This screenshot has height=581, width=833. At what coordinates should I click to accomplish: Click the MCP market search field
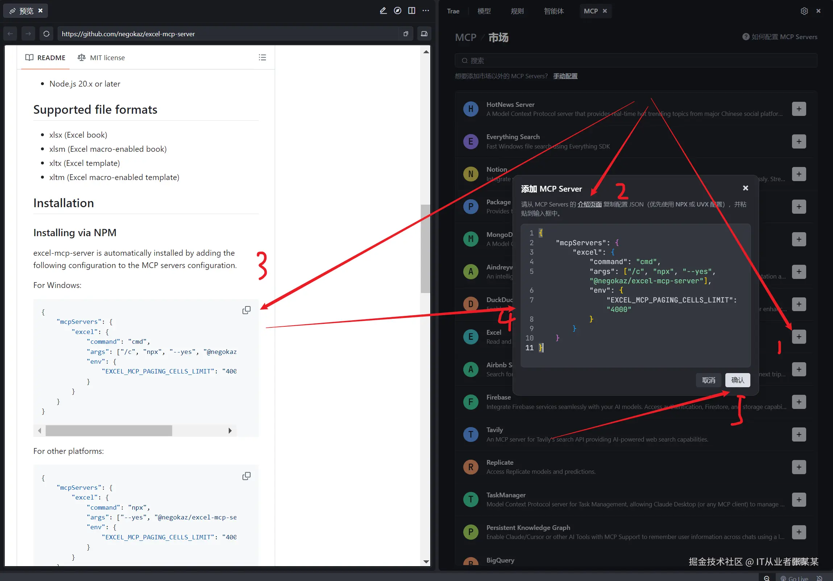point(636,60)
